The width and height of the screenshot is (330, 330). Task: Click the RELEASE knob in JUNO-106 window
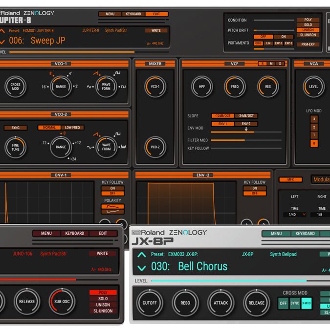tap(27, 301)
